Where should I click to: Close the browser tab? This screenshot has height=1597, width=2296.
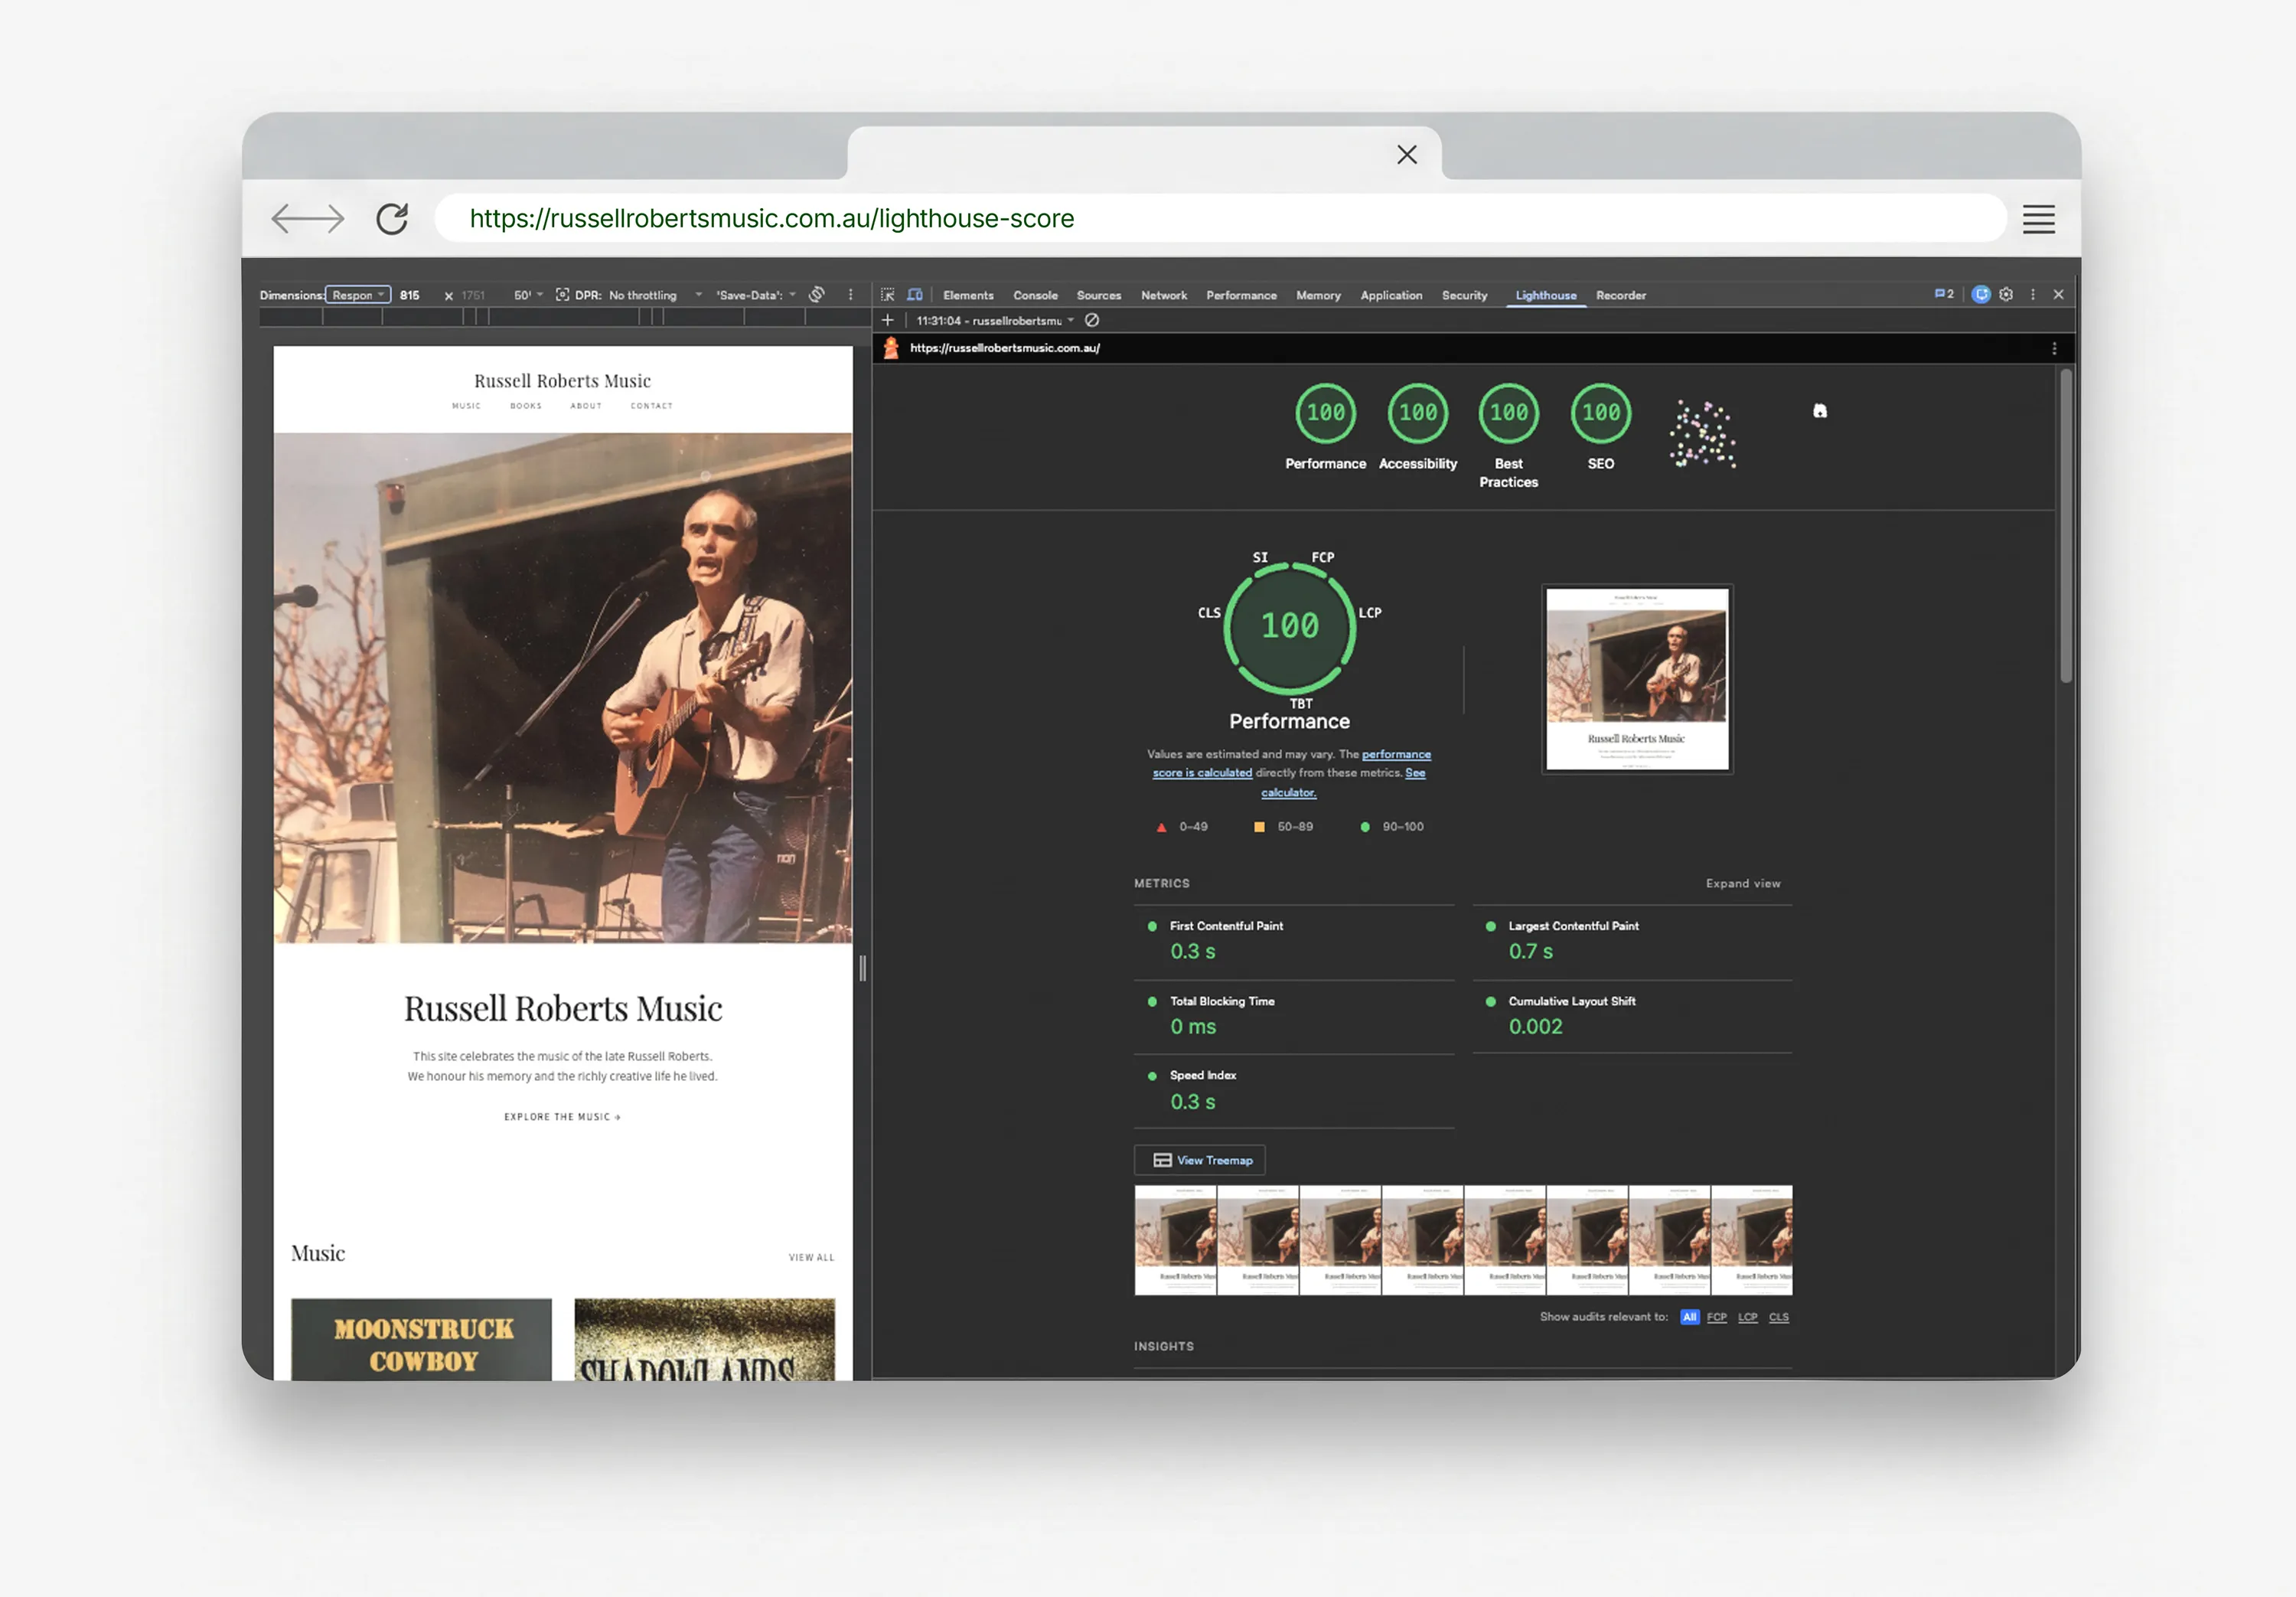point(1406,155)
